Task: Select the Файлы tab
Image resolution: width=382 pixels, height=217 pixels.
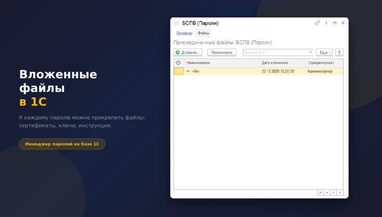Action: 203,33
